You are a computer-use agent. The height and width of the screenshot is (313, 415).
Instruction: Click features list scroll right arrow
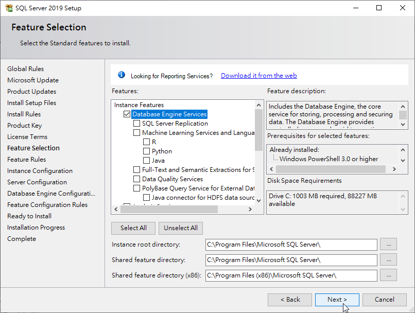click(250, 210)
